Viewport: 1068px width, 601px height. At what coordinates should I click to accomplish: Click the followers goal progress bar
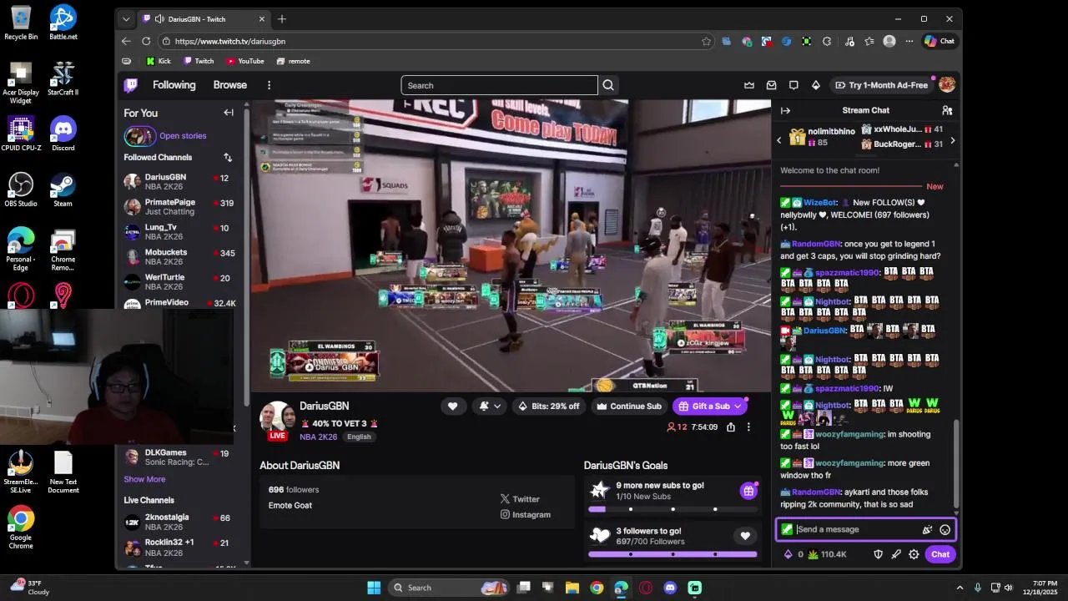(x=673, y=553)
